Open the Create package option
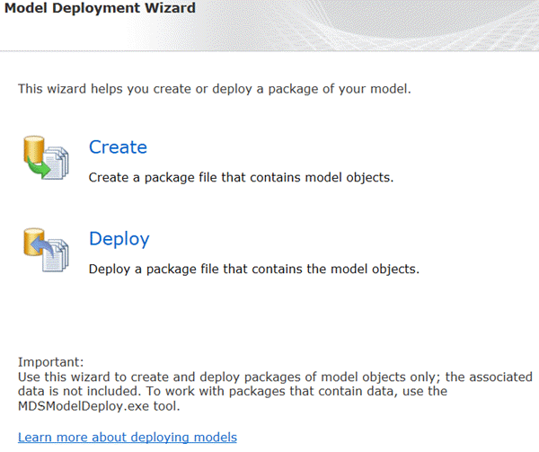The height and width of the screenshot is (452, 539). click(118, 147)
